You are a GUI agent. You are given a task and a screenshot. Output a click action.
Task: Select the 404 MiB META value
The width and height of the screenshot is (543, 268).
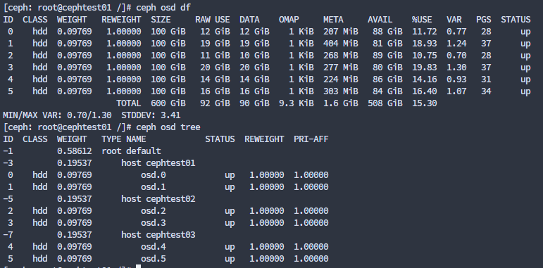coord(341,44)
